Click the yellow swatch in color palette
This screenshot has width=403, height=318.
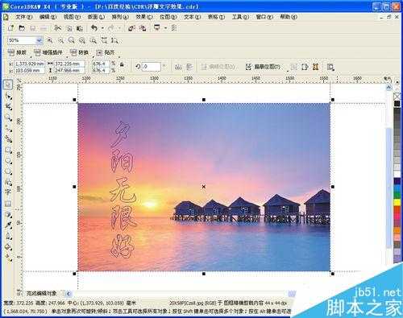[x=397, y=202]
